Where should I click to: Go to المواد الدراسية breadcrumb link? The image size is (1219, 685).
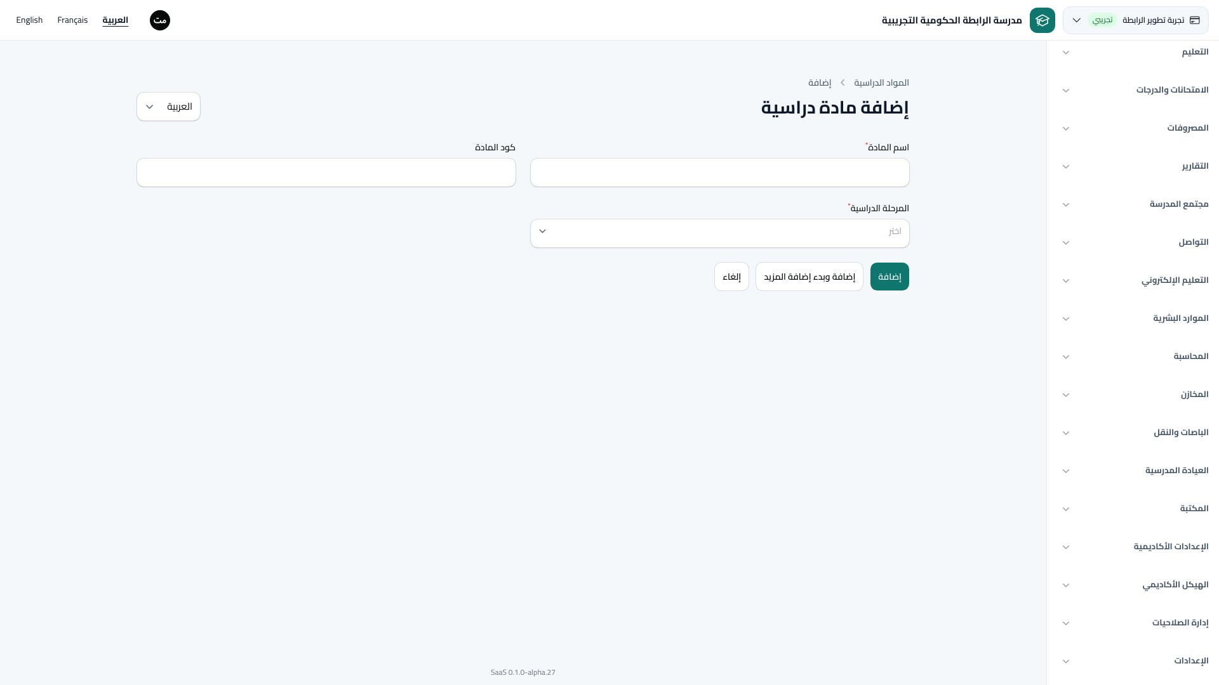tap(881, 82)
